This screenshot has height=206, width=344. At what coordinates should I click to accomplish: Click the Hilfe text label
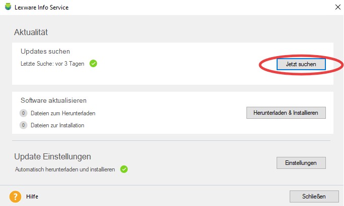click(x=32, y=196)
